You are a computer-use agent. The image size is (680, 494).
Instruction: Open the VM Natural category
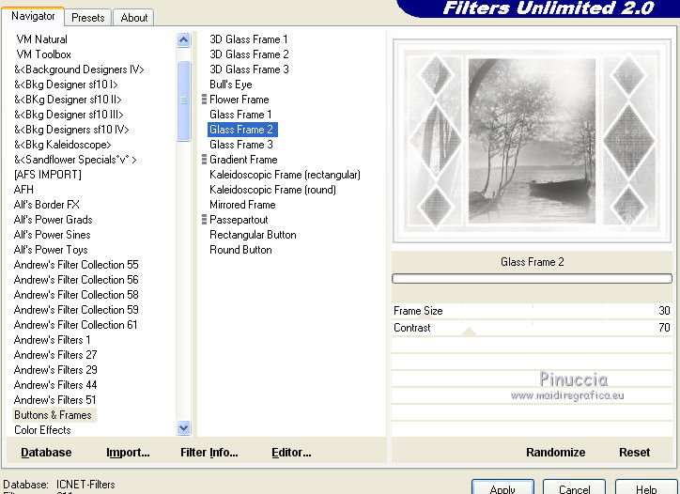pyautogui.click(x=41, y=39)
